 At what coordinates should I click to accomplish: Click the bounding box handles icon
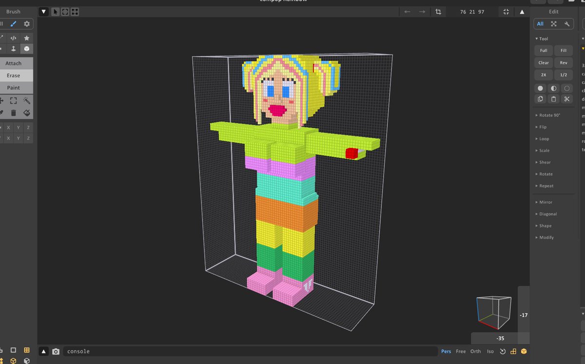[75, 12]
